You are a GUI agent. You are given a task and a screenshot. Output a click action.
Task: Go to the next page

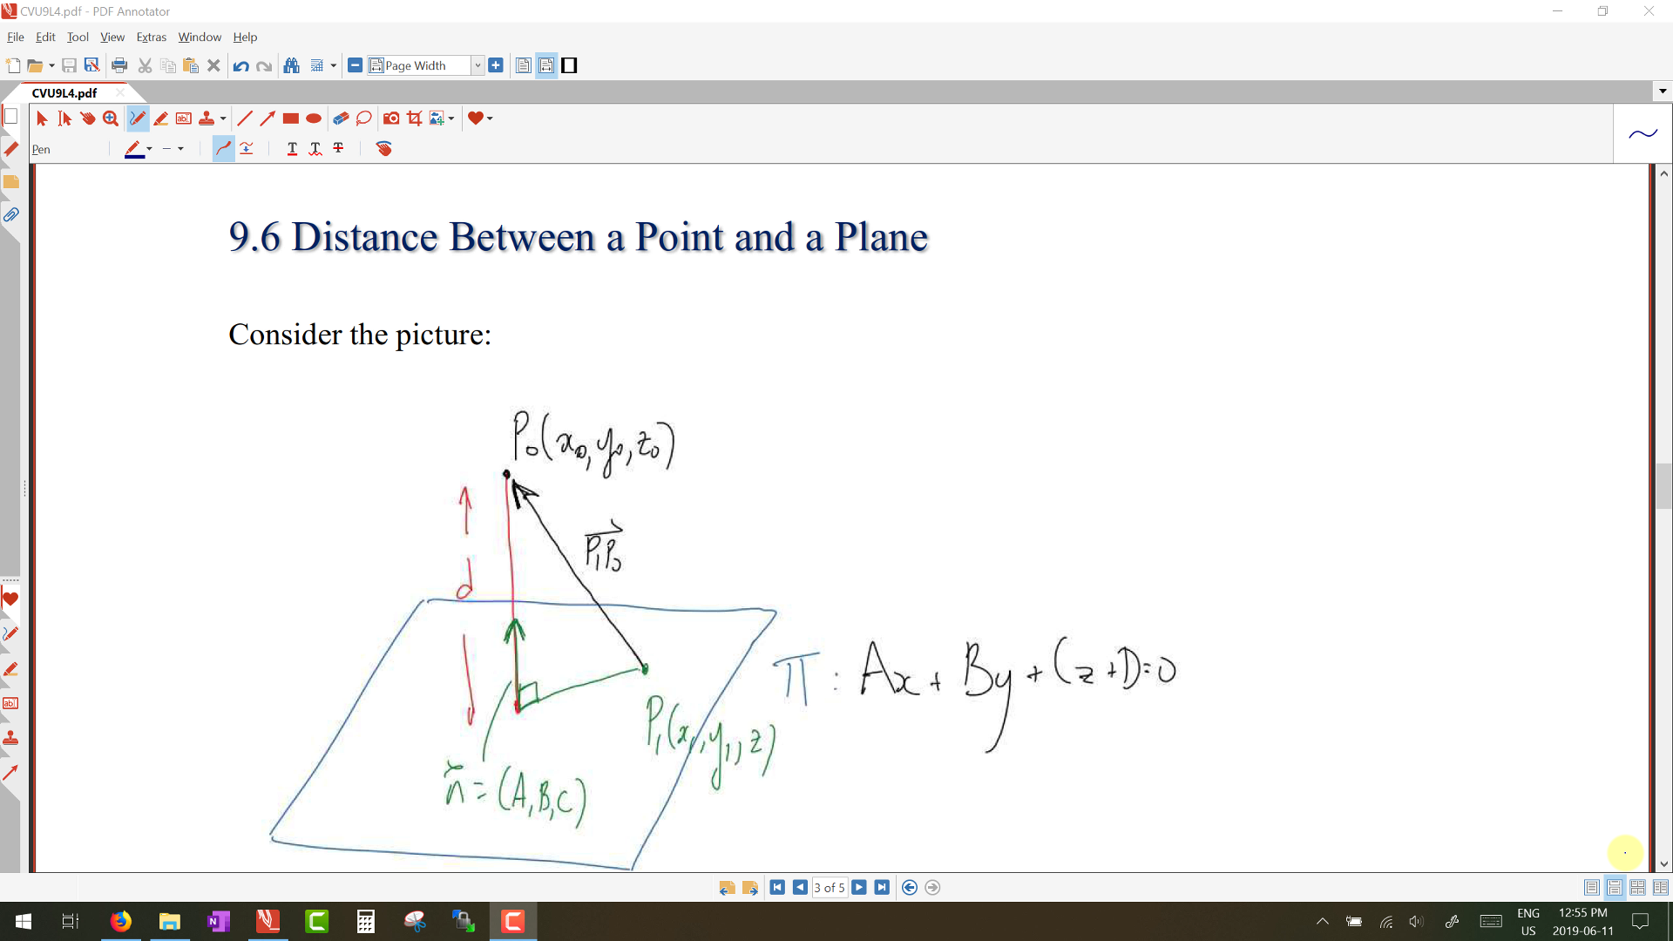click(x=859, y=888)
